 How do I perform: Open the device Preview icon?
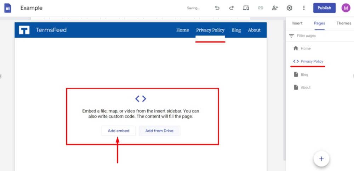(246, 8)
